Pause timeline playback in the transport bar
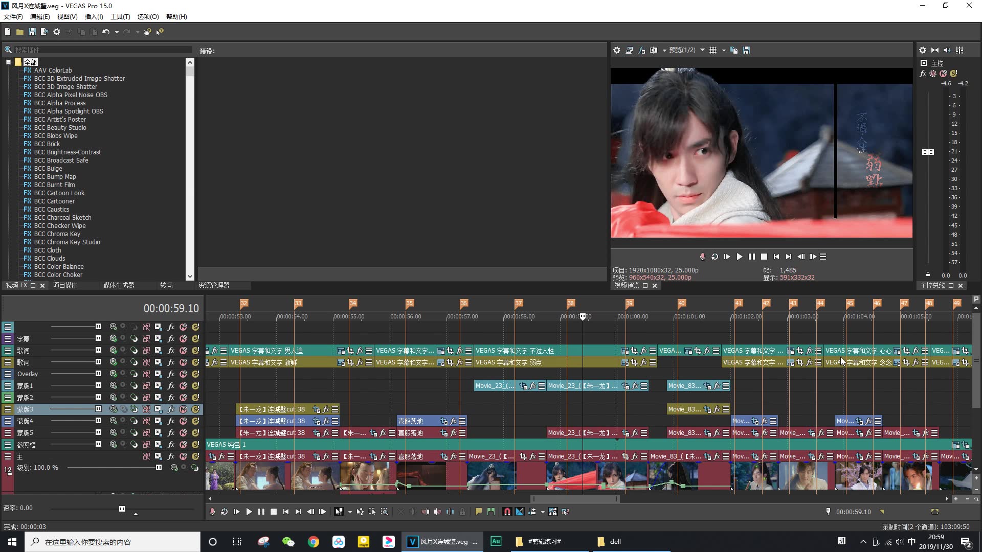Viewport: 982px width, 552px height. click(261, 512)
